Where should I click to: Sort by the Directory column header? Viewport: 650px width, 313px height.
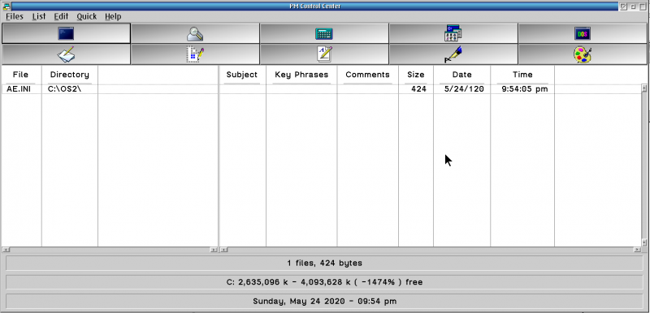[70, 75]
